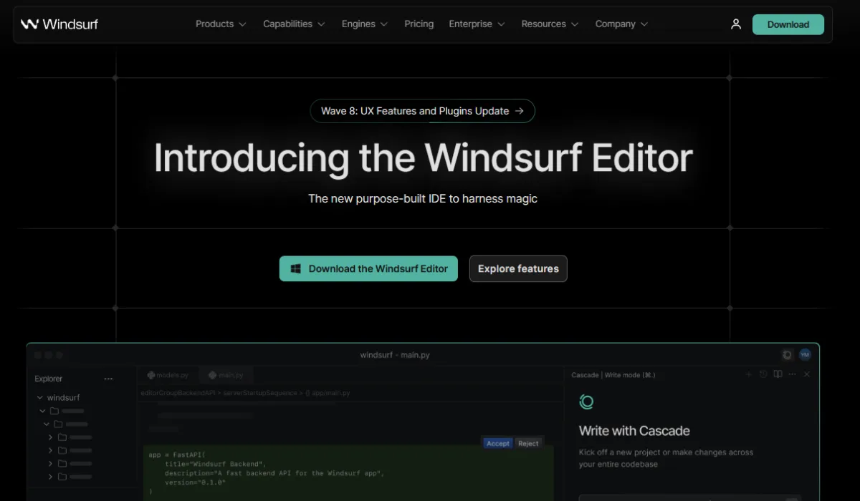
Task: Click Download the Windsurf Editor button
Action: [x=368, y=269]
